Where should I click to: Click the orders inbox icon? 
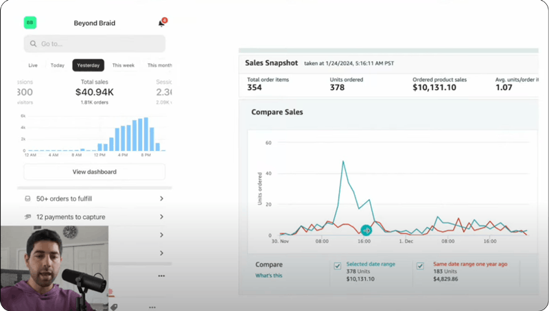pos(27,199)
